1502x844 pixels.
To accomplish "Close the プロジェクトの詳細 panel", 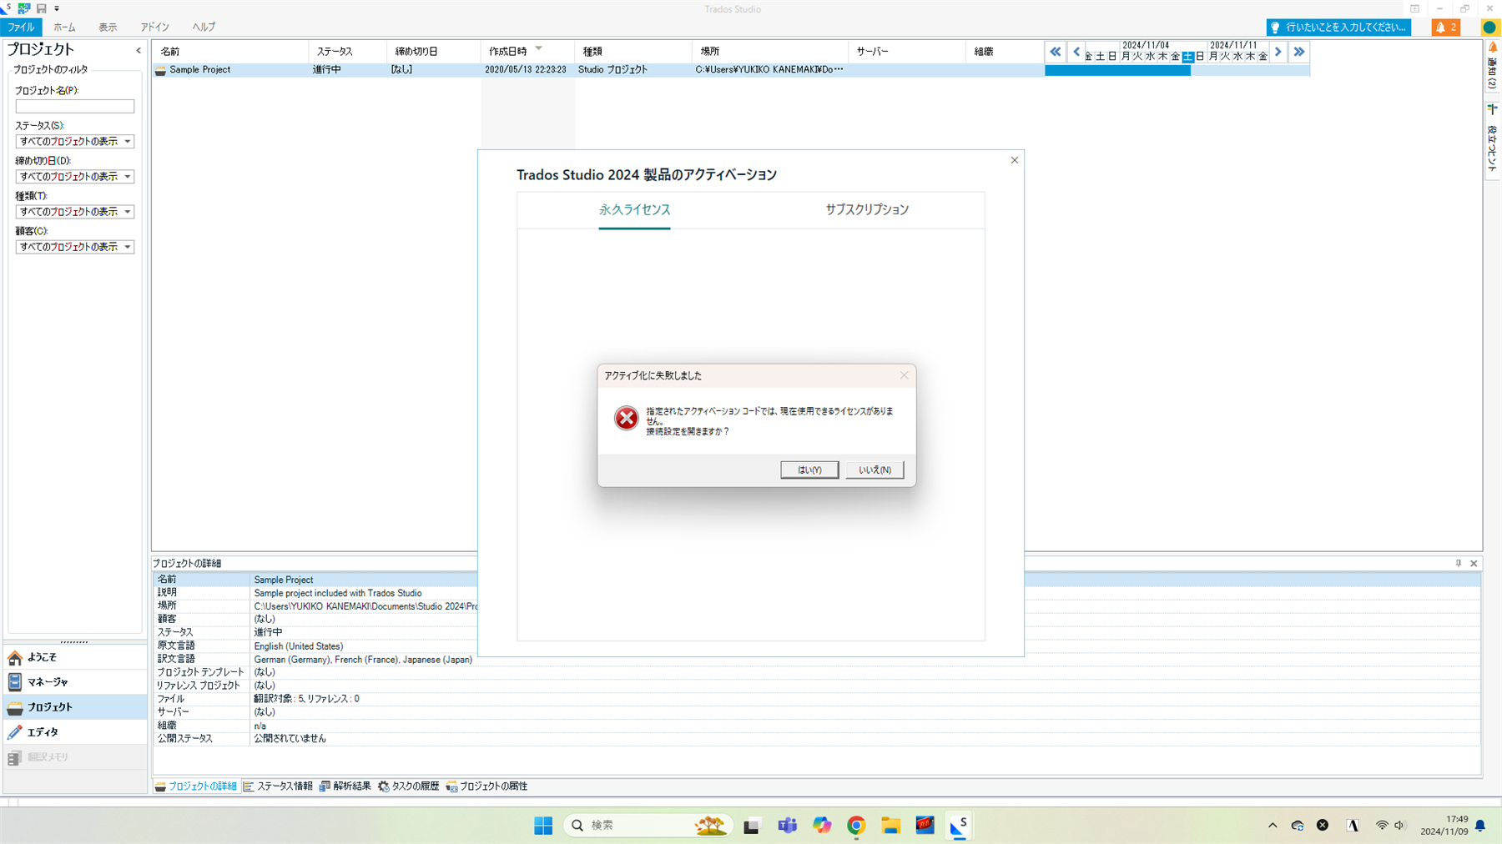I will 1474,564.
